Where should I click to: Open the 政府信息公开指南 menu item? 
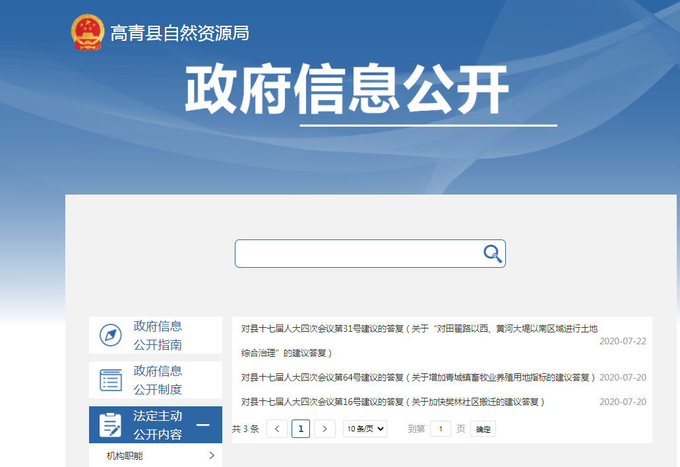click(x=158, y=335)
